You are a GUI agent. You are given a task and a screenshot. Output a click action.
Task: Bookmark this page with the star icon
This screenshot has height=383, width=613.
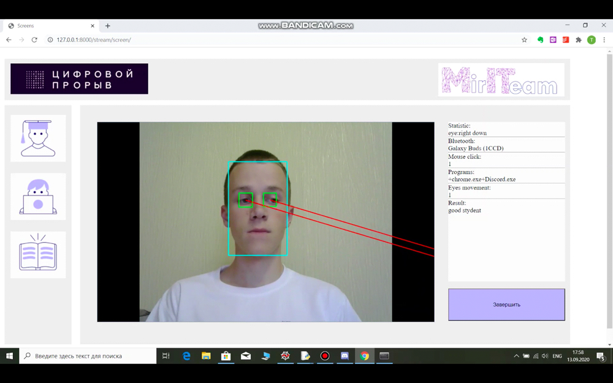[x=524, y=40]
